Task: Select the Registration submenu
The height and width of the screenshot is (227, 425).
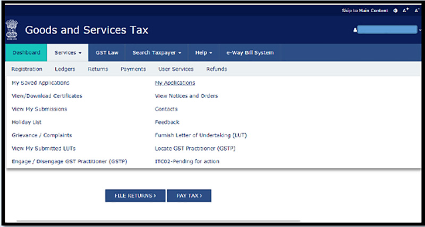Action: (x=27, y=69)
